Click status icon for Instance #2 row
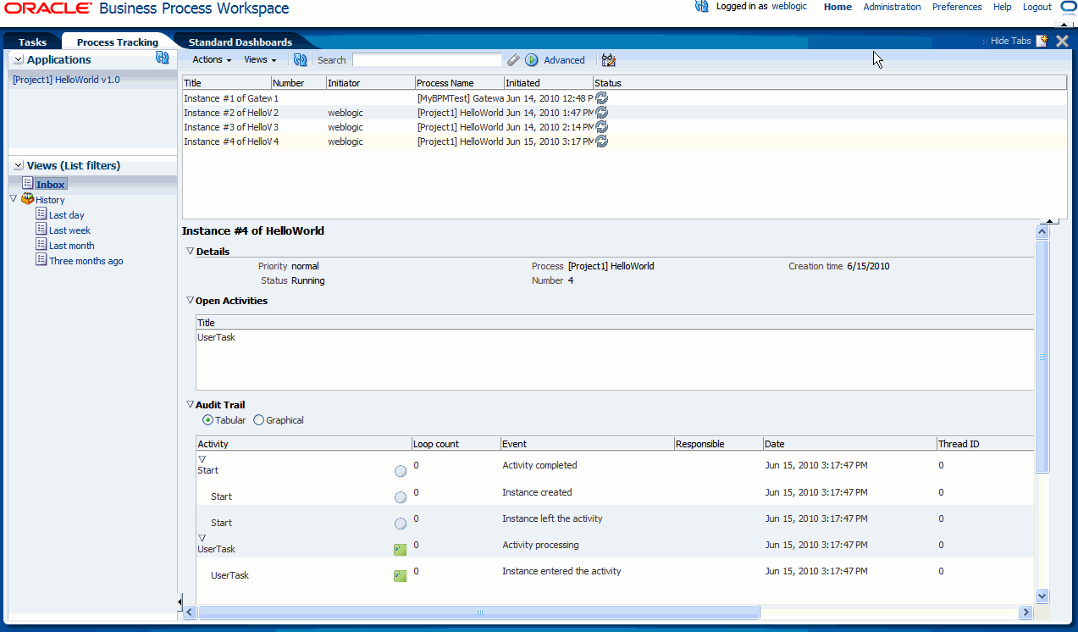Screen dimensions: 1078x632 click(601, 113)
